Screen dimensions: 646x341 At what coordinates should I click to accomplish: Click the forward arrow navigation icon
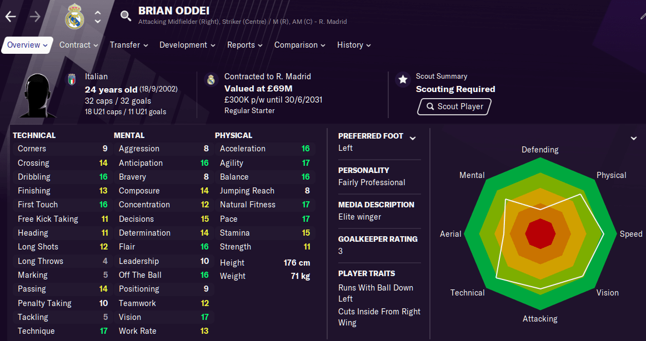tap(35, 17)
